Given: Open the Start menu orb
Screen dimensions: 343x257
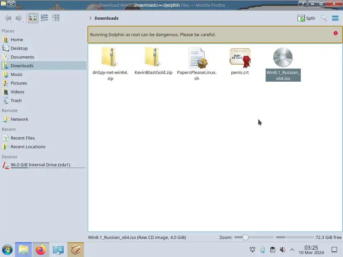Looking at the screenshot, I should [7, 250].
